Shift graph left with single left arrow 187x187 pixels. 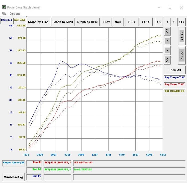pos(167,22)
